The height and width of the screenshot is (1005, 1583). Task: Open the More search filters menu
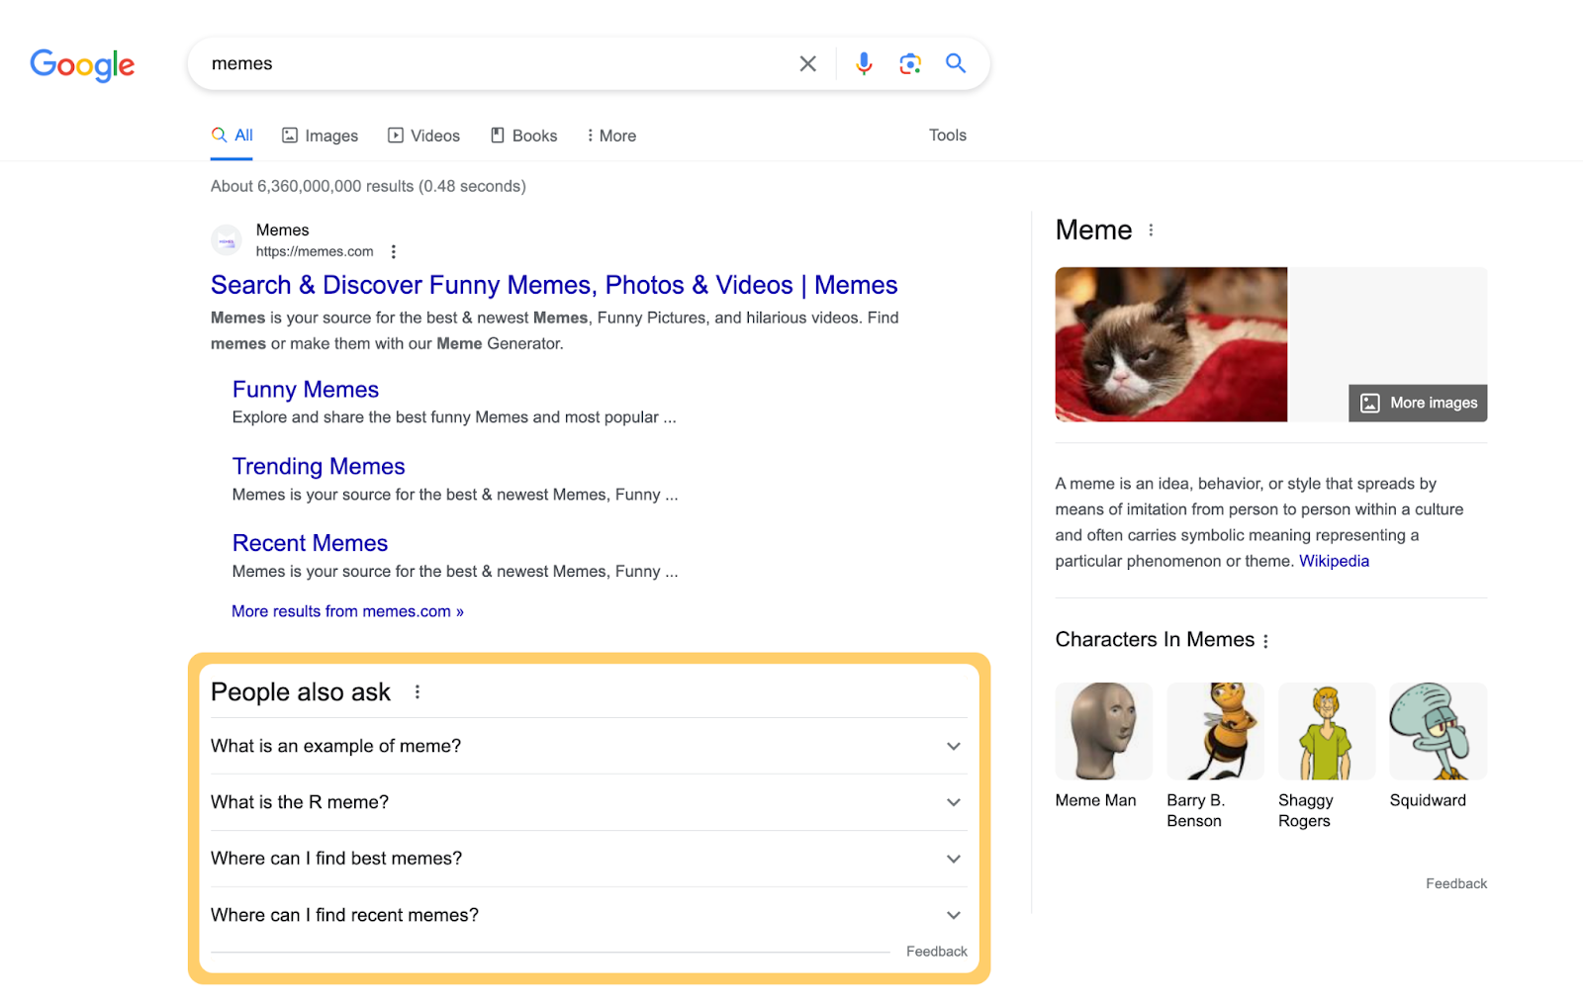(611, 136)
